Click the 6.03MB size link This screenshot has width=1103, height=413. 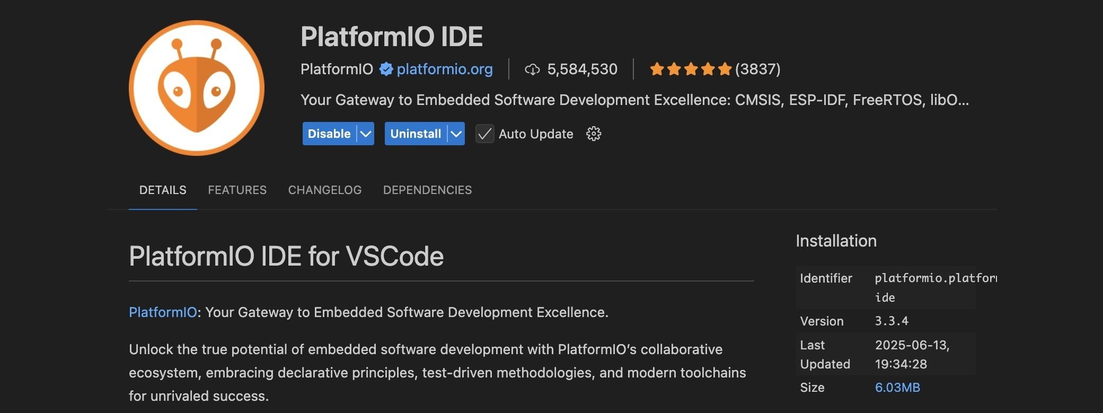pyautogui.click(x=897, y=388)
